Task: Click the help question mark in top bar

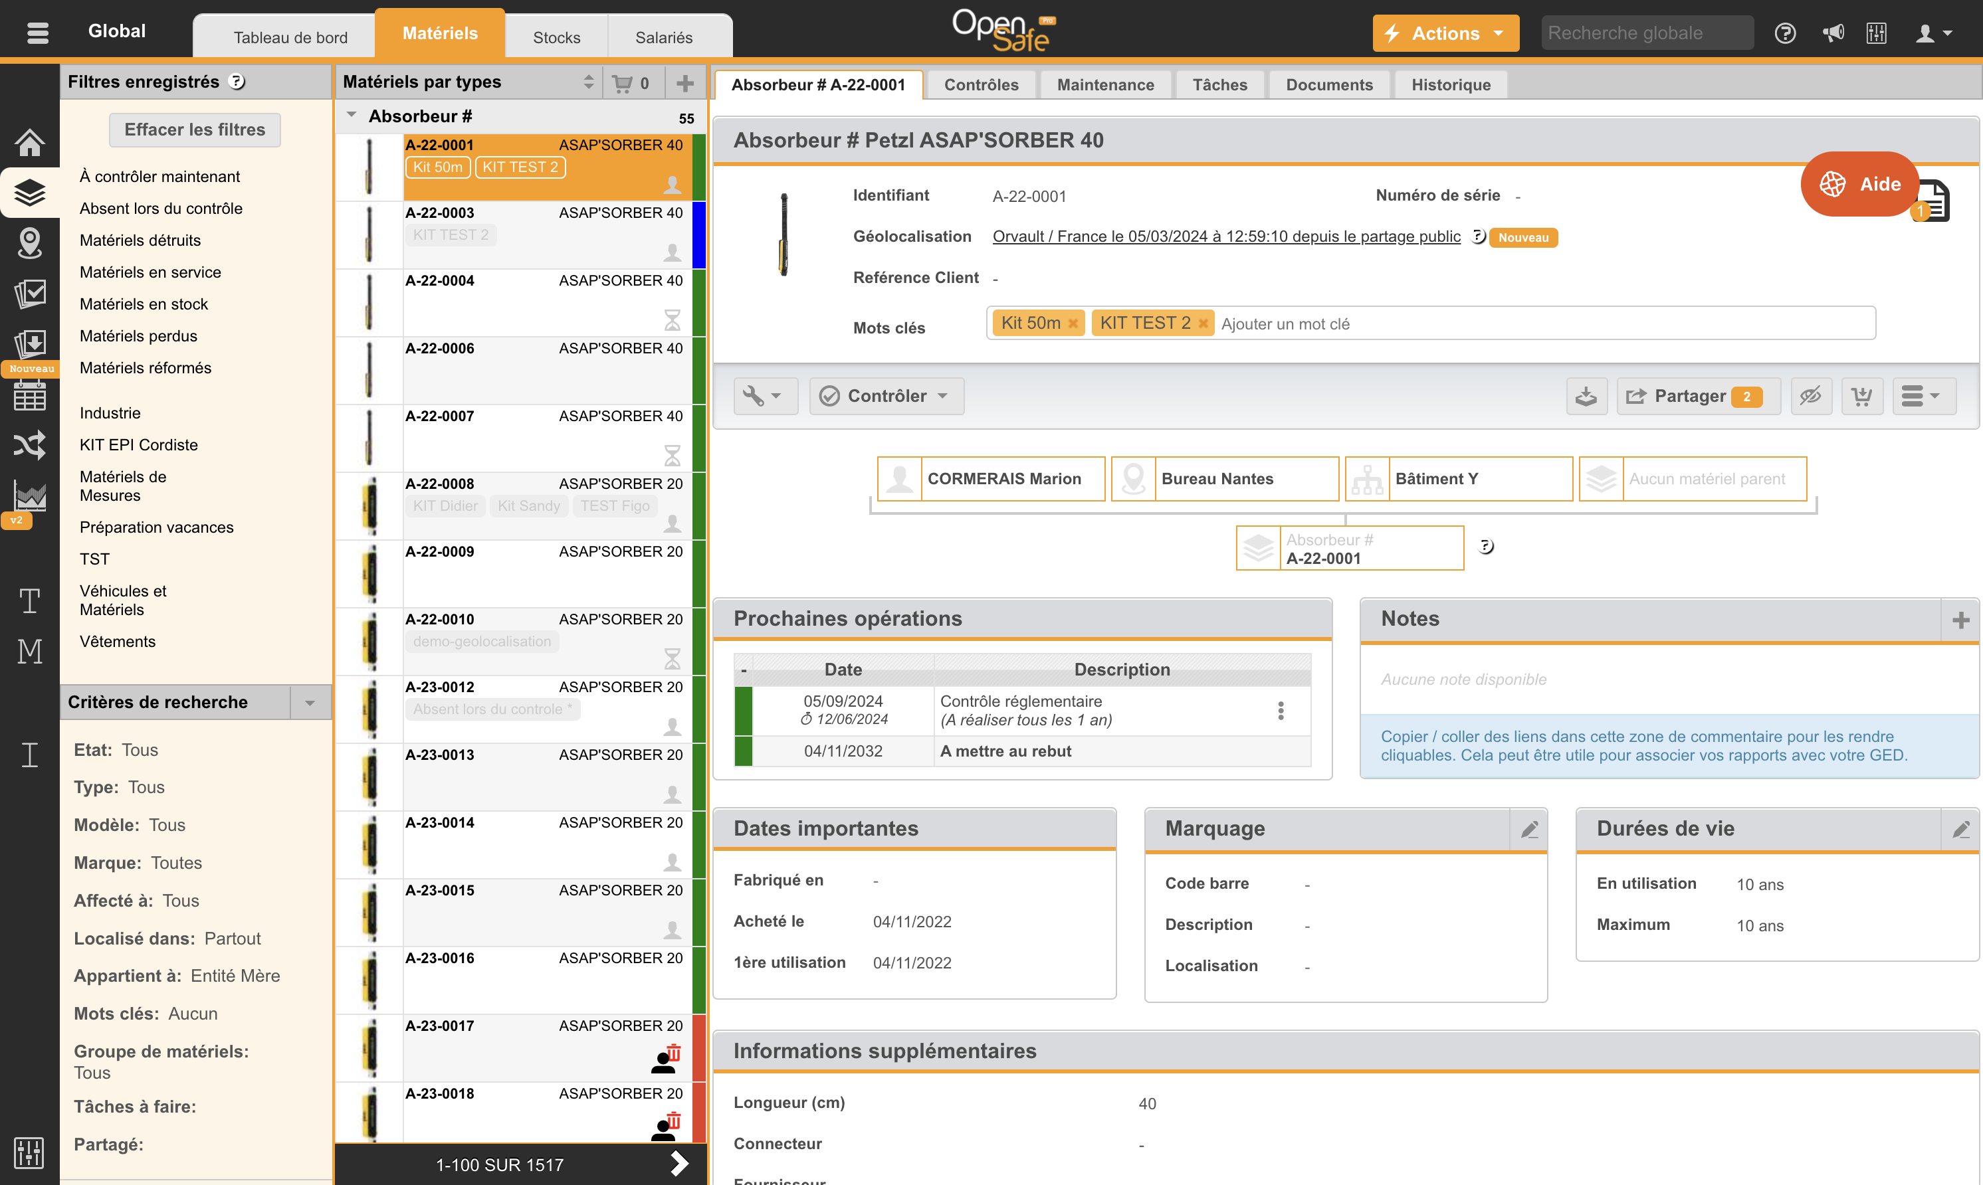Action: (x=1785, y=33)
